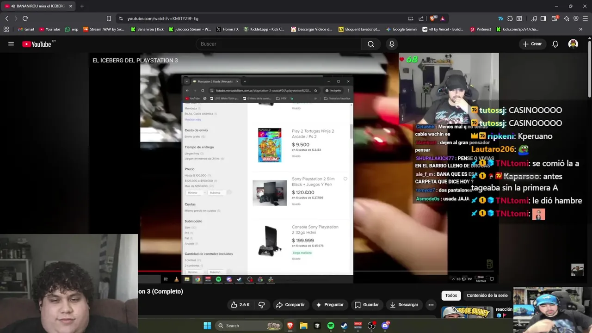This screenshot has height=333, width=592.
Task: Open the Kicklet.app bookmark
Action: (x=264, y=29)
